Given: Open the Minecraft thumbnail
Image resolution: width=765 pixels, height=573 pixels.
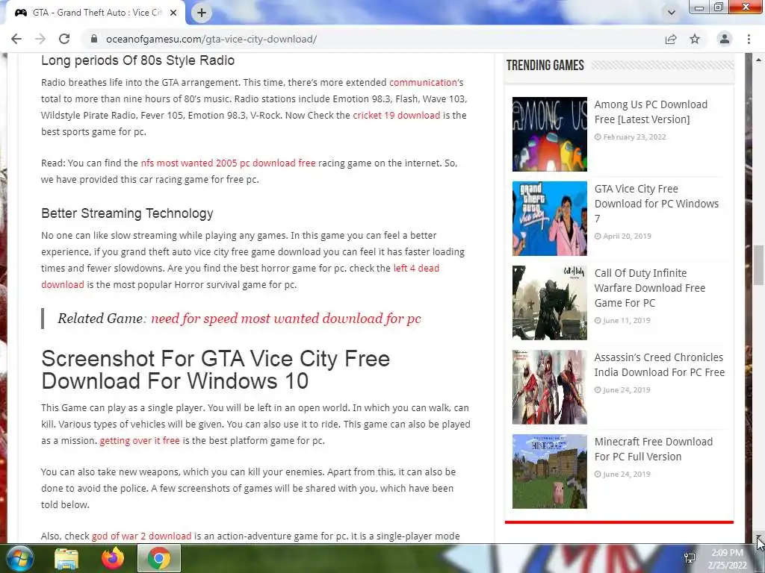Looking at the screenshot, I should [549, 472].
